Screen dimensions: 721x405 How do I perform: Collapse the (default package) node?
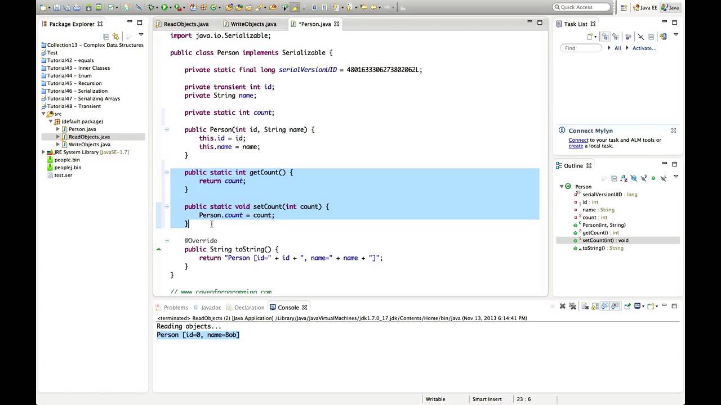click(x=50, y=121)
